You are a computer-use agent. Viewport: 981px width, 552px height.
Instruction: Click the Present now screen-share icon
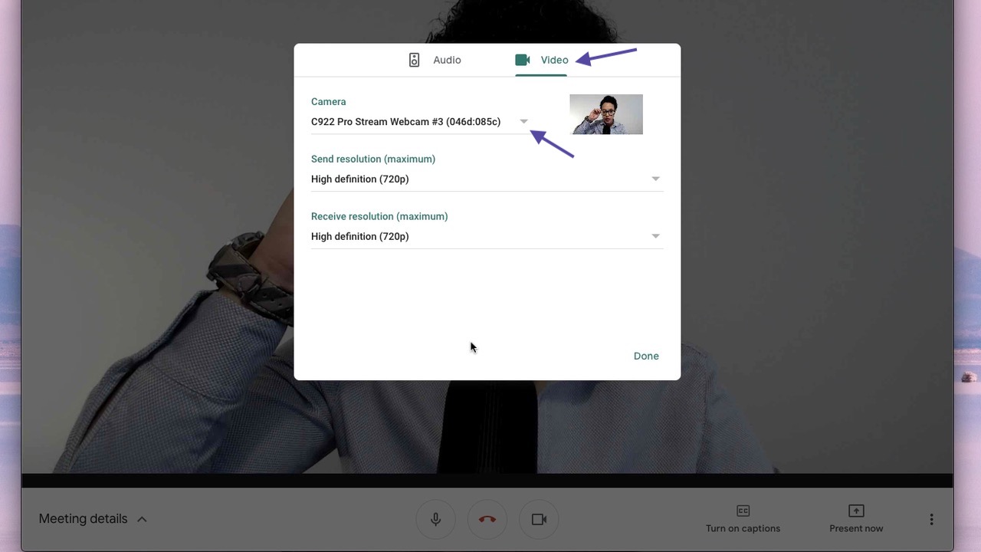pos(855,511)
